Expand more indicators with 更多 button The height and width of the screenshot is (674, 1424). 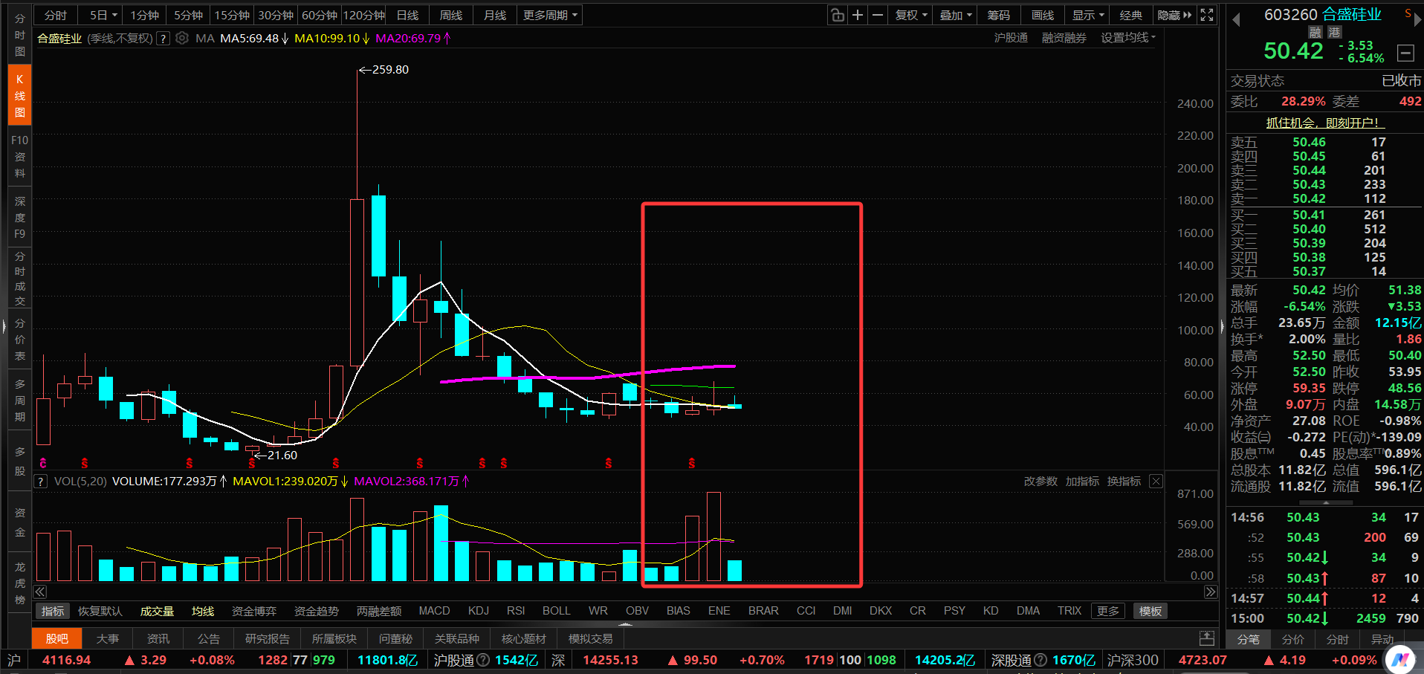(x=1108, y=611)
